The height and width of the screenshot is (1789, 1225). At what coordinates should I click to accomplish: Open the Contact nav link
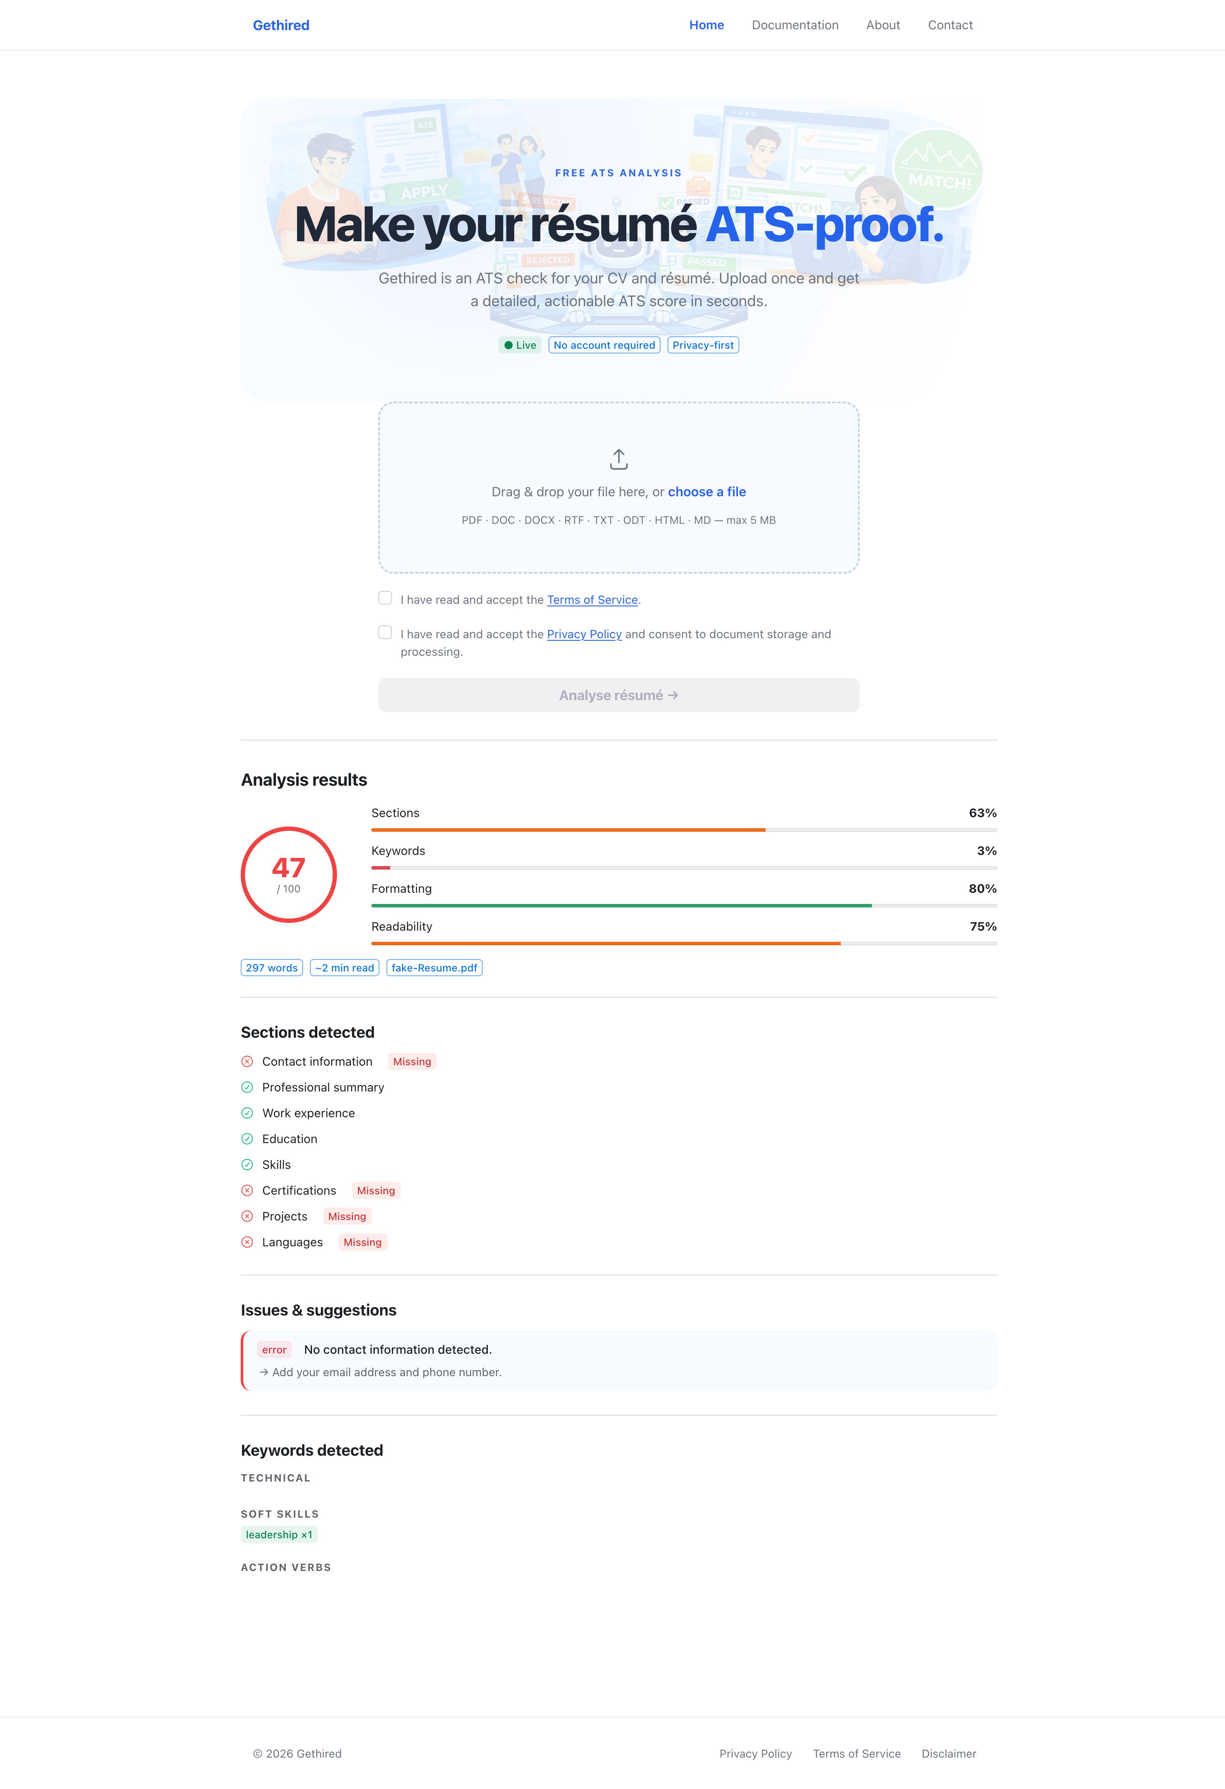coord(949,25)
